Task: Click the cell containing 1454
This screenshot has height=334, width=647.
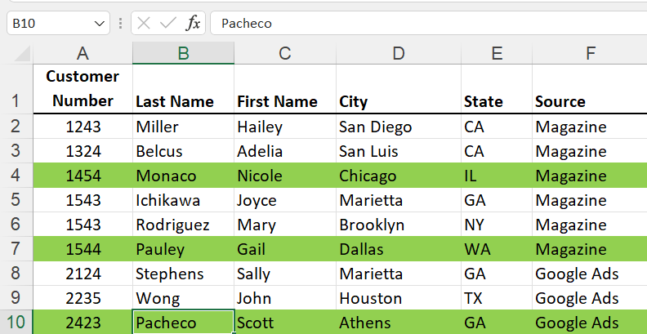Action: 83,176
